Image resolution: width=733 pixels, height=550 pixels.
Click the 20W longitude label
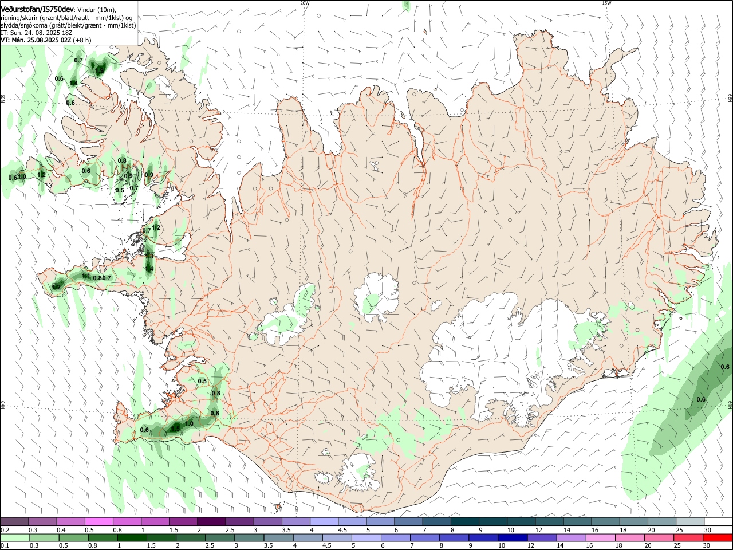coord(305,3)
